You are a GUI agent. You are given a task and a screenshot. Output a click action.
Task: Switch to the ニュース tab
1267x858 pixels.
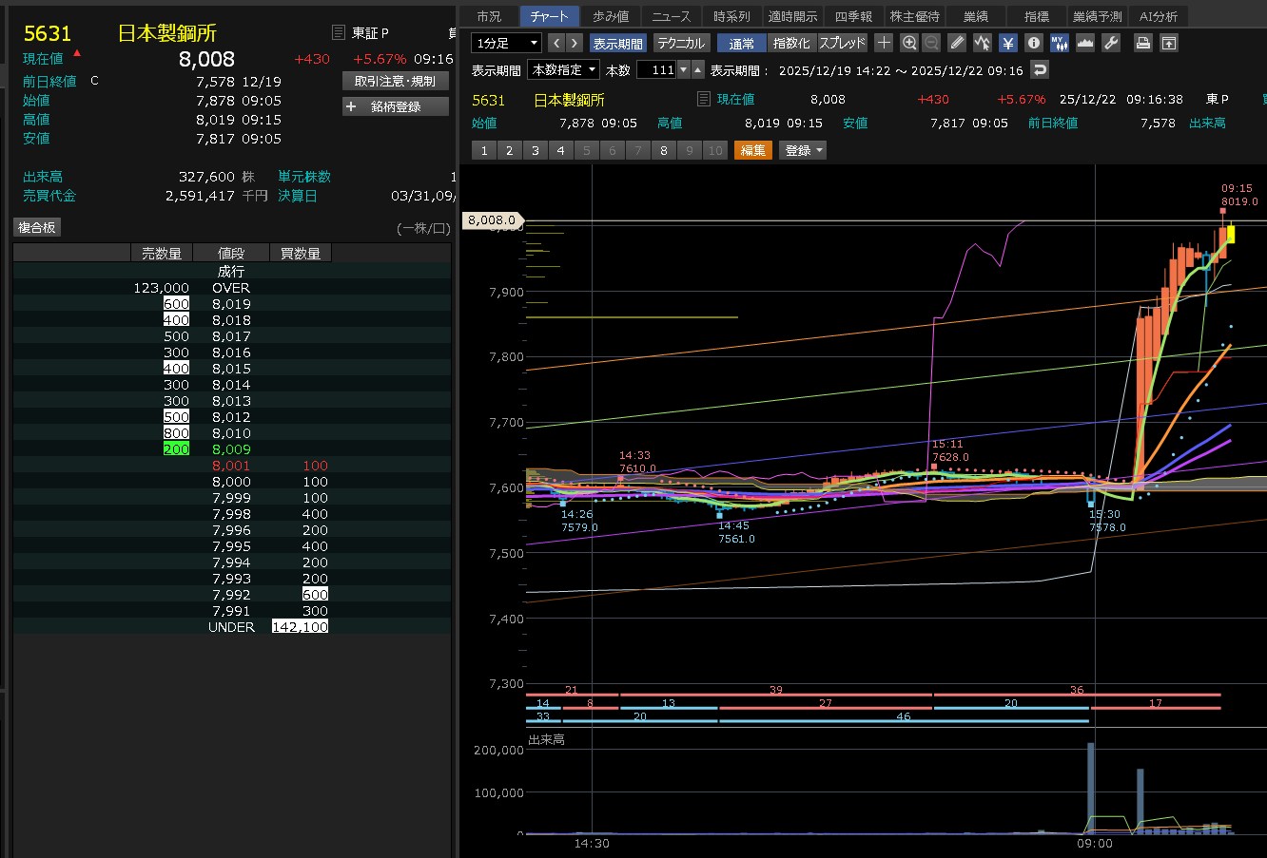click(x=671, y=16)
